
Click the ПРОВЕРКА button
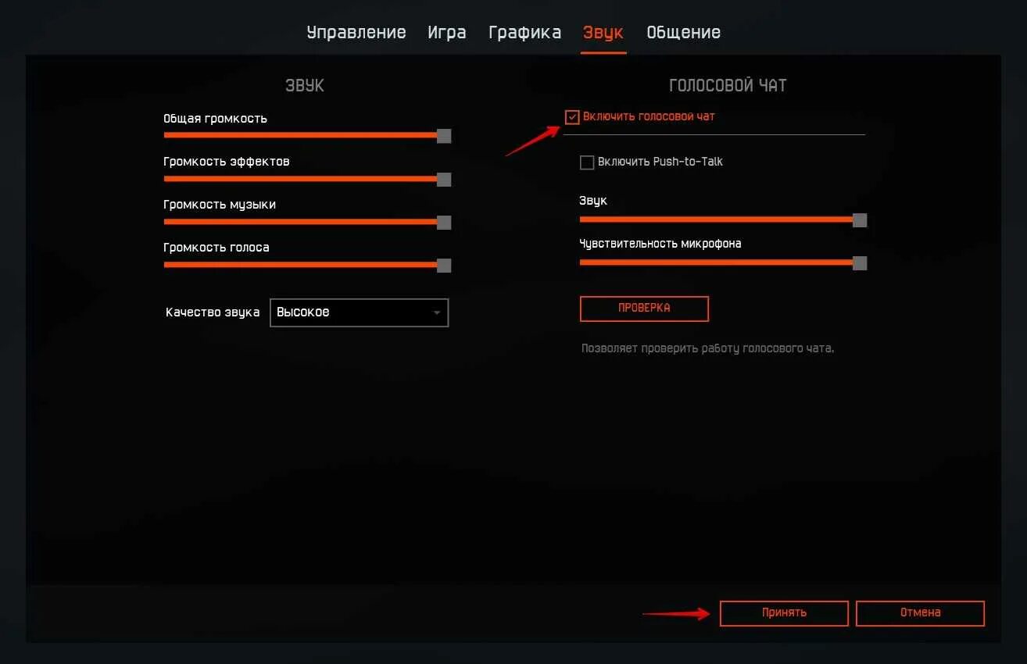644,308
